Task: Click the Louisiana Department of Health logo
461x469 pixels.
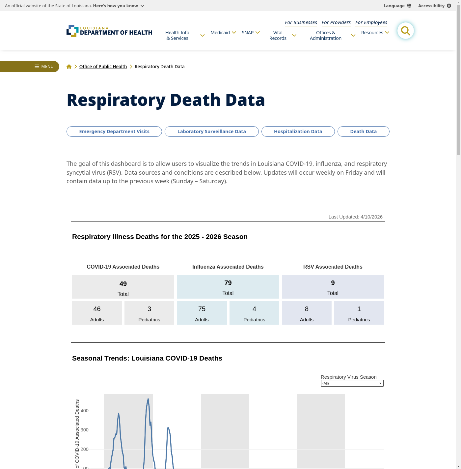Action: (x=109, y=31)
